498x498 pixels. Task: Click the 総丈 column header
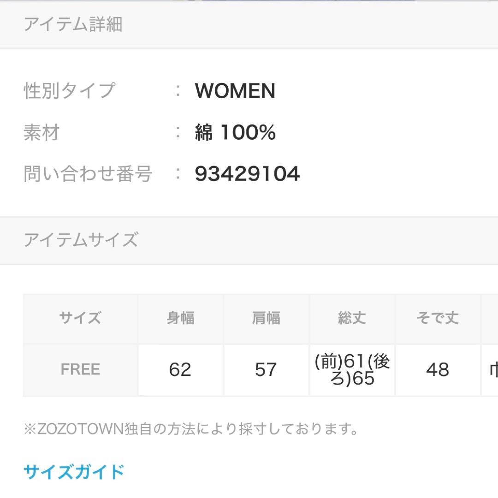tap(352, 318)
